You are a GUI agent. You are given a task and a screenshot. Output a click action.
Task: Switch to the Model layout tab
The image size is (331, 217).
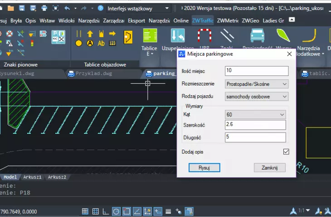coord(10,177)
